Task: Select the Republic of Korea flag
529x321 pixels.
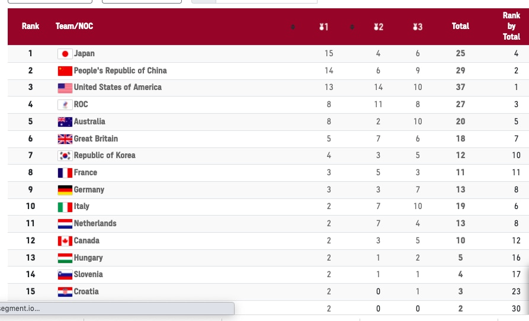Action: coord(65,156)
